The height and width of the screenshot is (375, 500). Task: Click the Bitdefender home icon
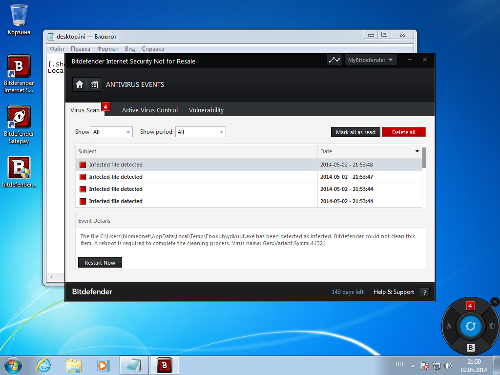(80, 84)
